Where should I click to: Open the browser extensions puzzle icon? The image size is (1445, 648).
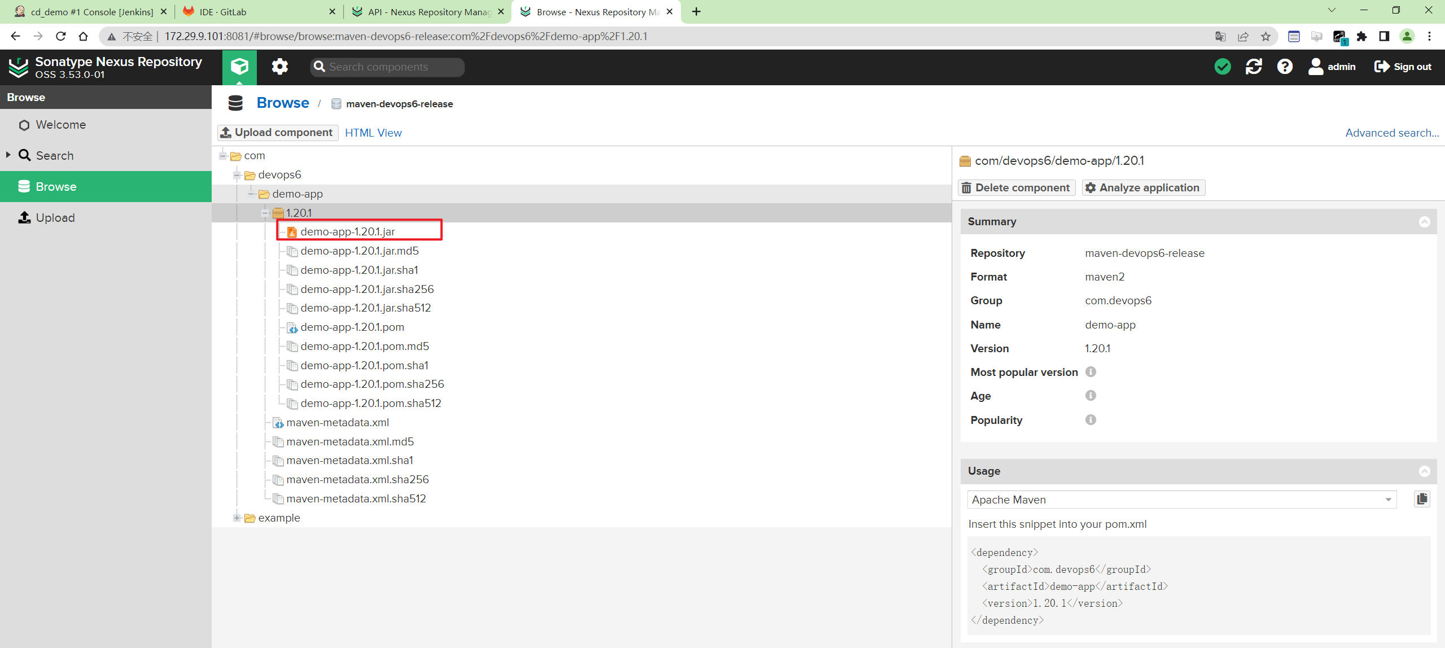pyautogui.click(x=1362, y=36)
